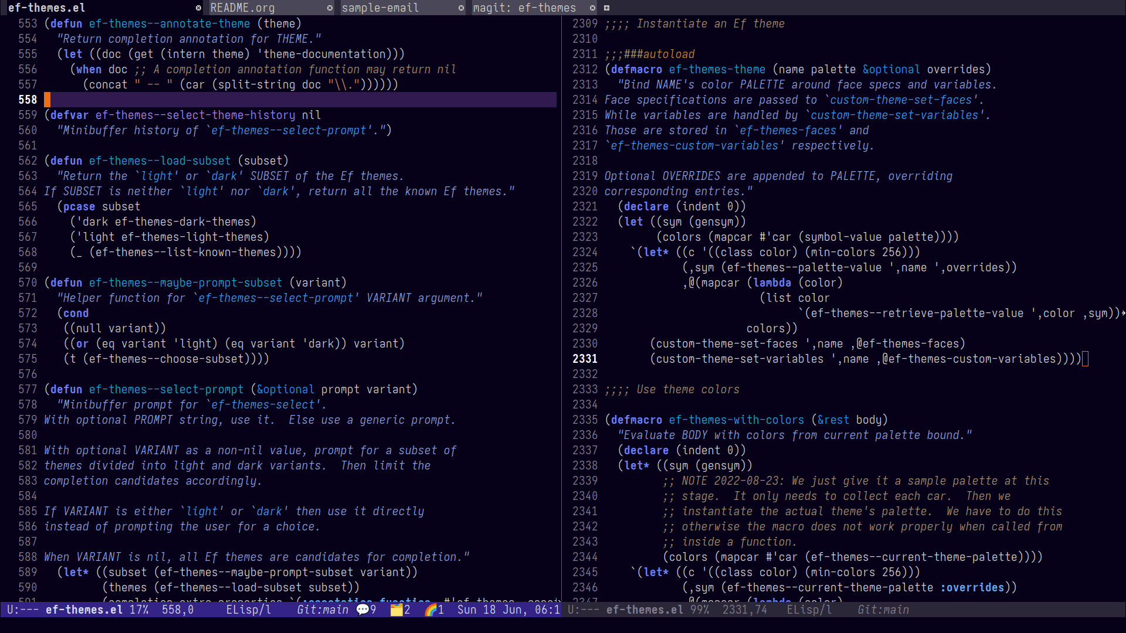Click the folder indicator icon in mode line
Image resolution: width=1126 pixels, height=633 pixels.
(x=397, y=610)
